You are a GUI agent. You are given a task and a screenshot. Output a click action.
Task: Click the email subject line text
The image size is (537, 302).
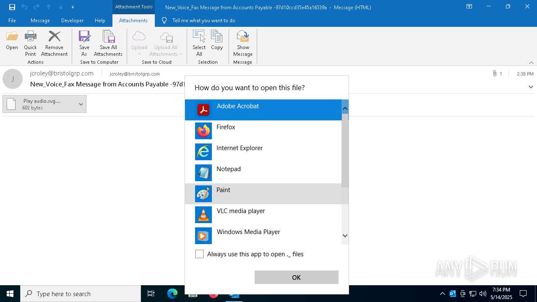[107, 84]
